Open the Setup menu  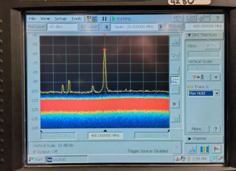pos(61,19)
